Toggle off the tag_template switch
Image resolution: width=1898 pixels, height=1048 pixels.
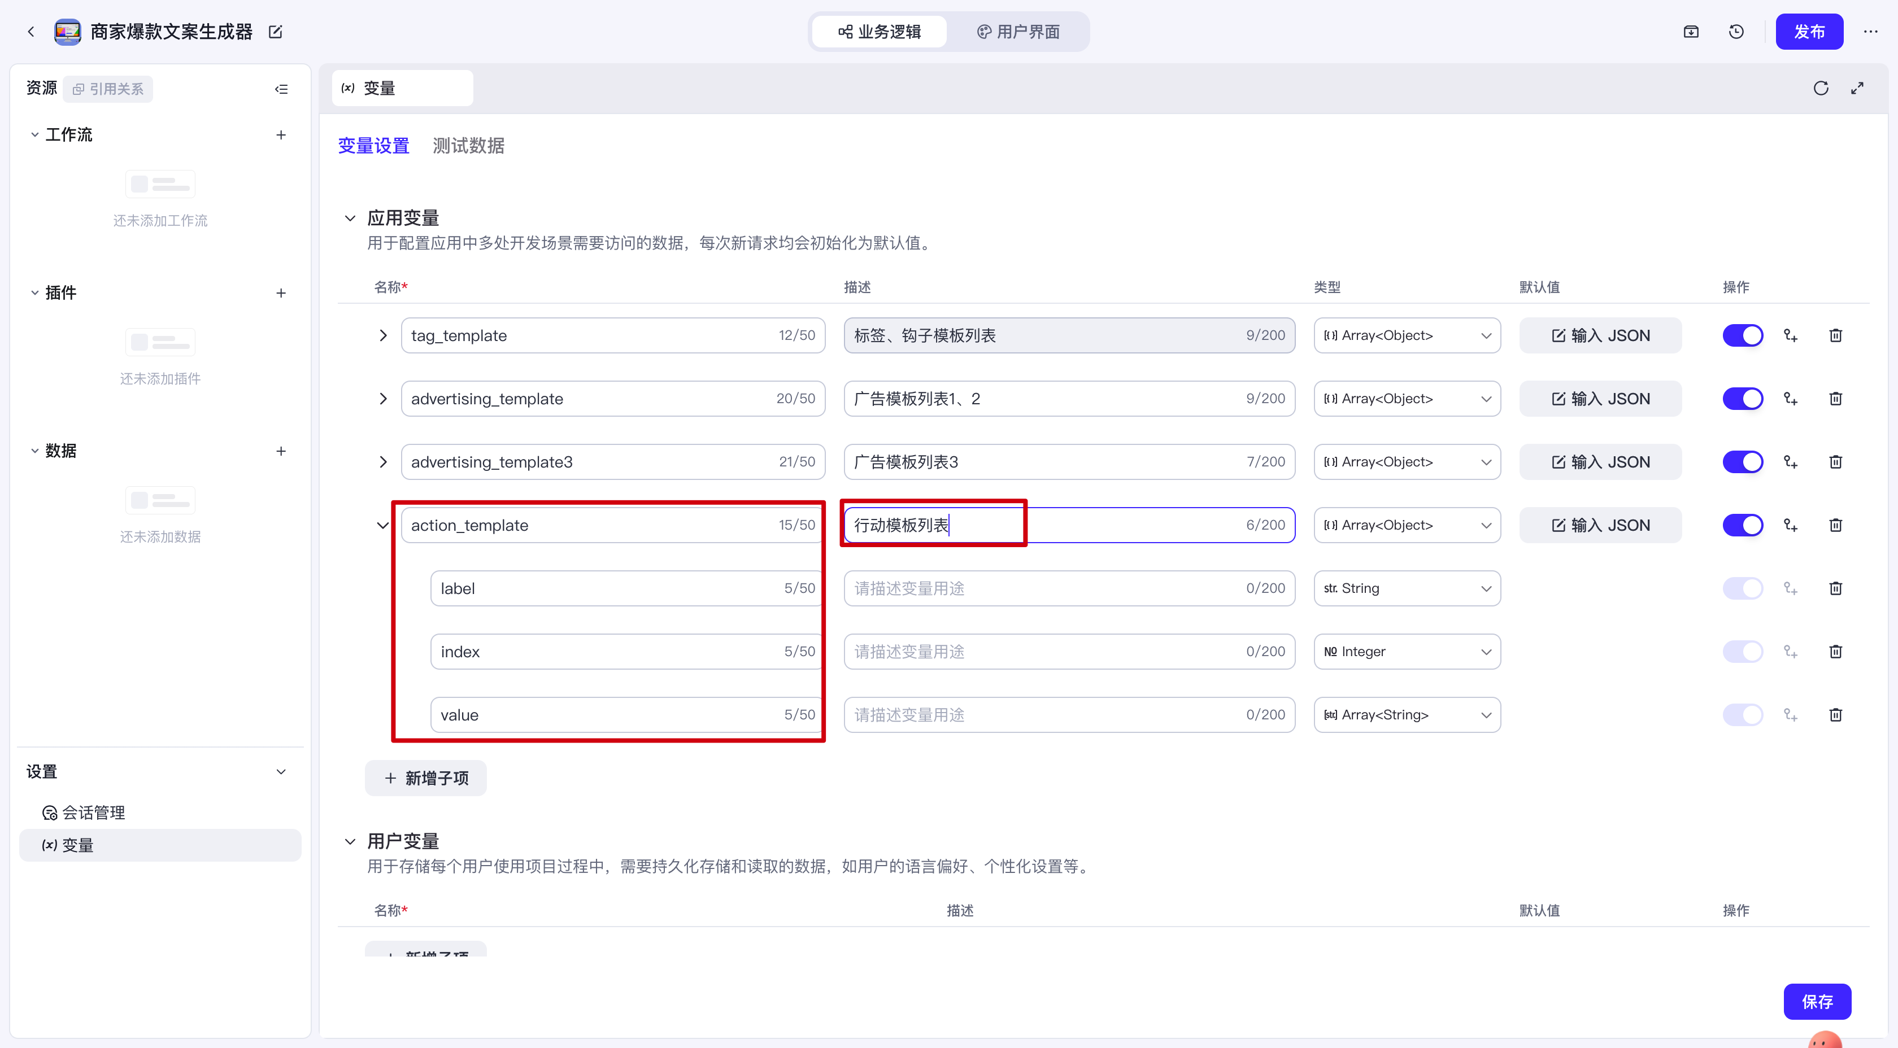click(1743, 336)
